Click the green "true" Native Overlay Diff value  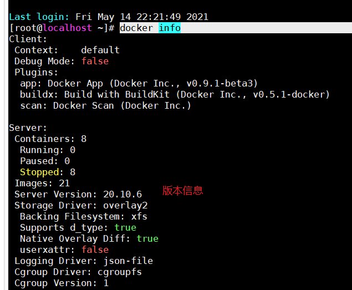[x=147, y=238]
